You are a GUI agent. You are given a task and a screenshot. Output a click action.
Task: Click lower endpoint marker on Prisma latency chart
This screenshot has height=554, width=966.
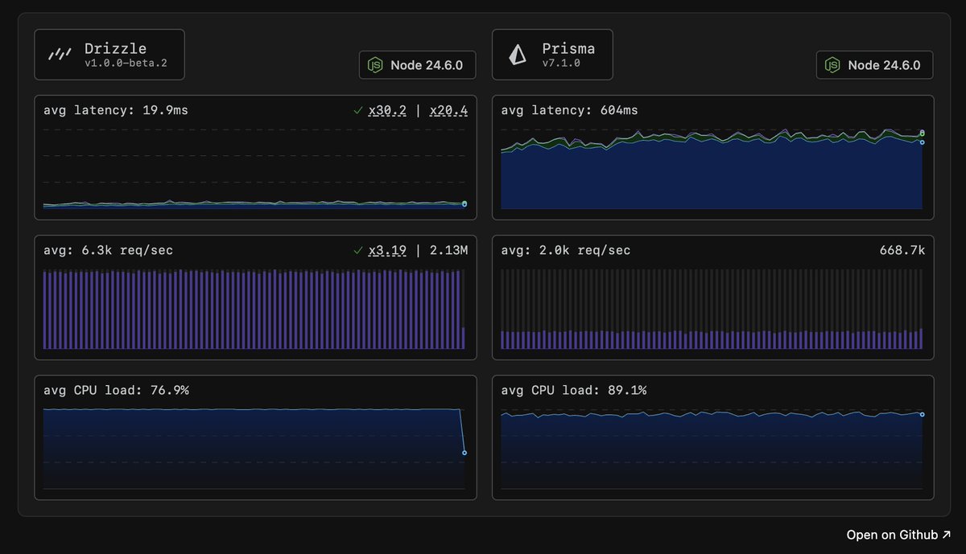(x=922, y=142)
